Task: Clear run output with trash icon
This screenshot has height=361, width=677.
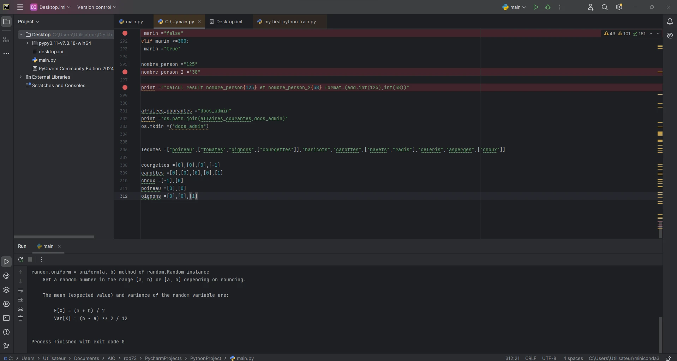Action: [20, 318]
